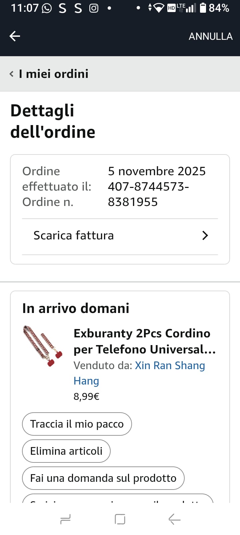Open the phone strap product thumbnail
Image resolution: width=240 pixels, height=535 pixels.
pos(43,346)
